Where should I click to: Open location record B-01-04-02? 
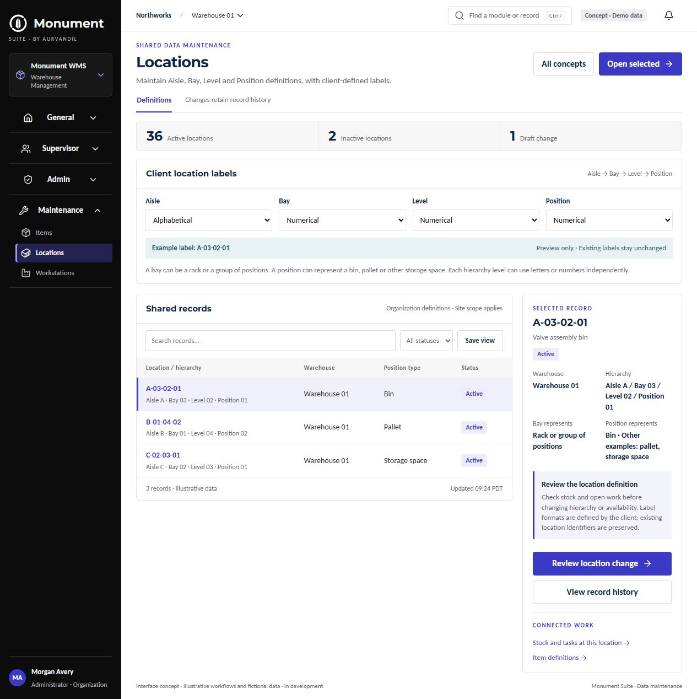pos(164,422)
